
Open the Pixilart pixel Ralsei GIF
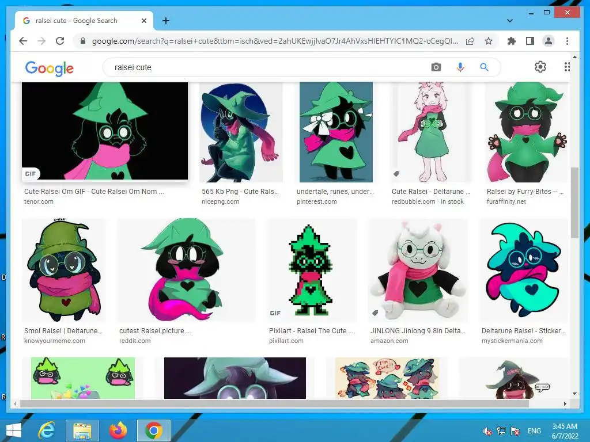(x=311, y=270)
